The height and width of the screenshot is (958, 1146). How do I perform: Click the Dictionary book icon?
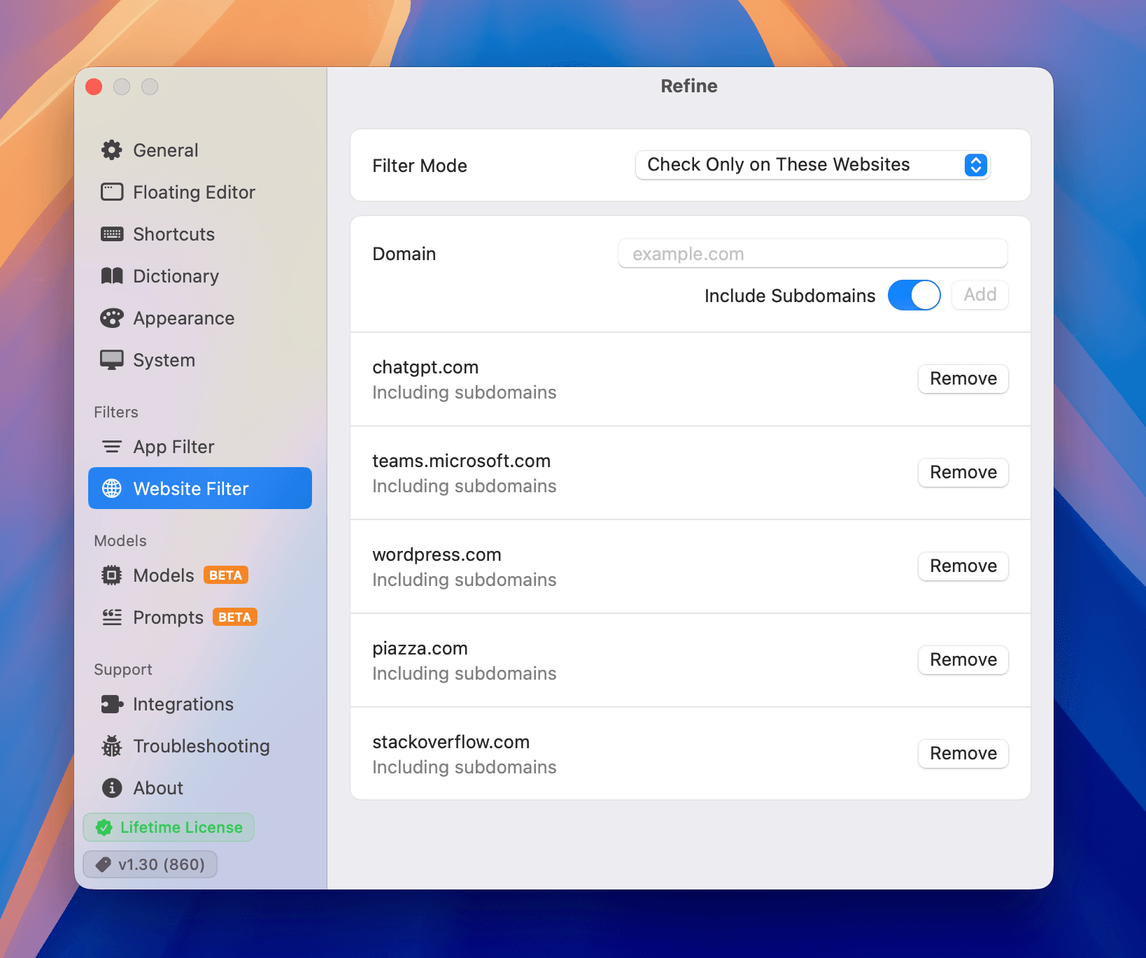[112, 276]
